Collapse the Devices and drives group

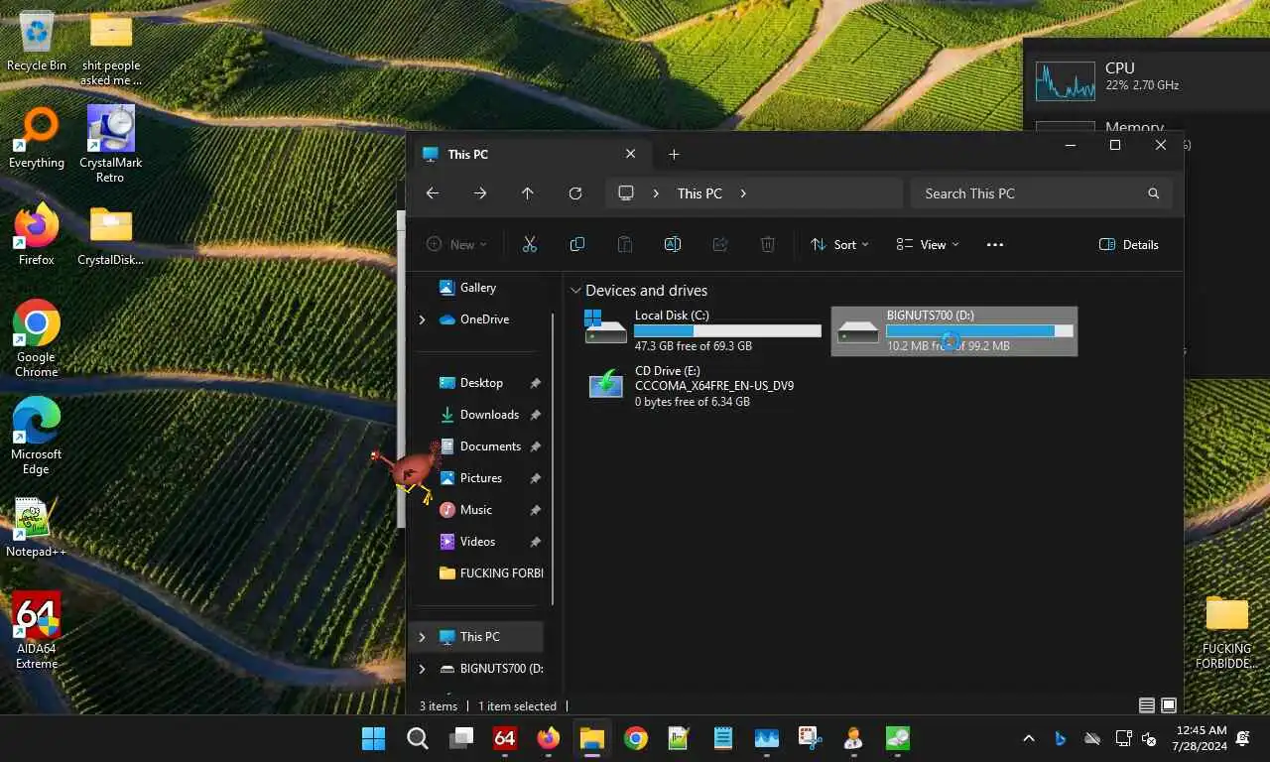click(575, 291)
